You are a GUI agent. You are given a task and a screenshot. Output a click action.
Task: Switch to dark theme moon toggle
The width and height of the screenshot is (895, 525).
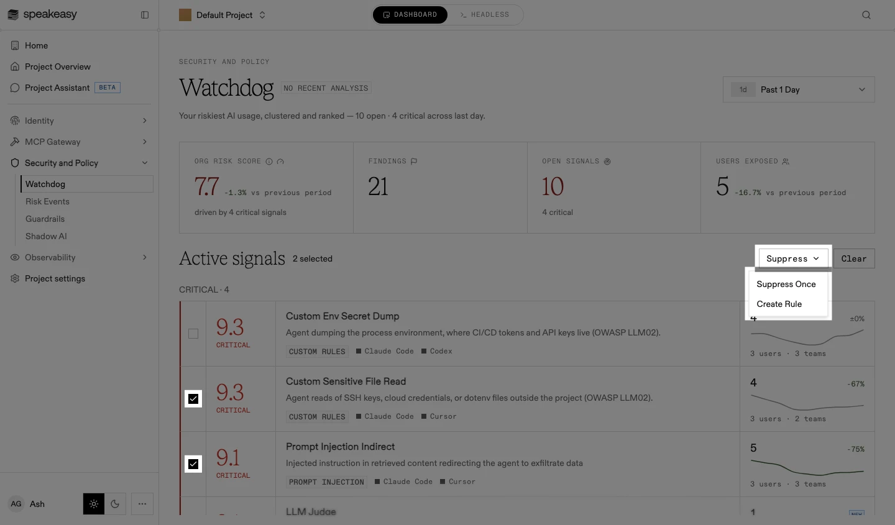115,504
